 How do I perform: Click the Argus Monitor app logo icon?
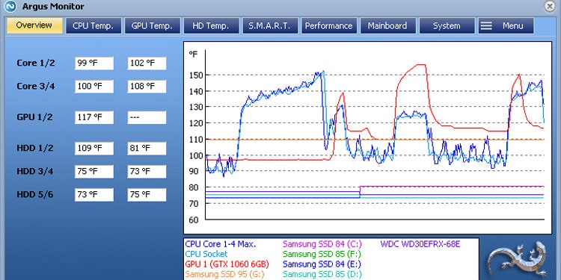(x=10, y=6)
